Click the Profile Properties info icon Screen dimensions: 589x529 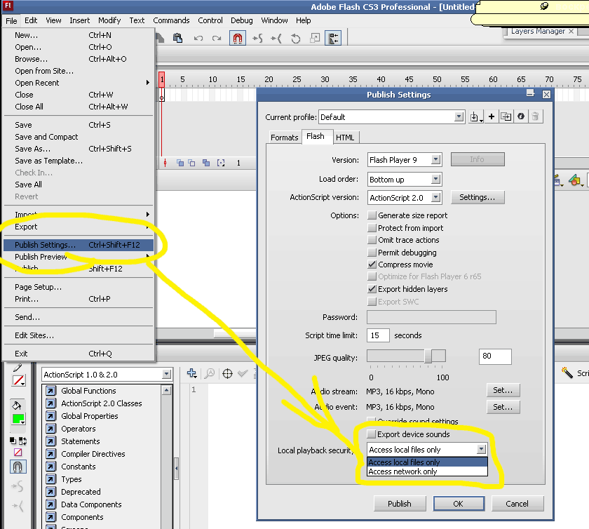click(x=520, y=116)
